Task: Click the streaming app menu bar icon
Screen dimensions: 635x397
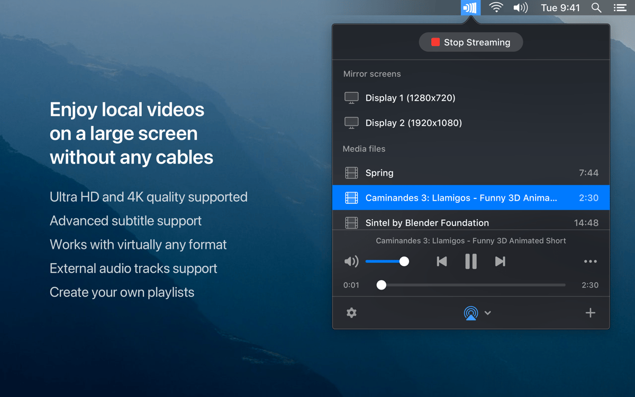Action: (470, 8)
